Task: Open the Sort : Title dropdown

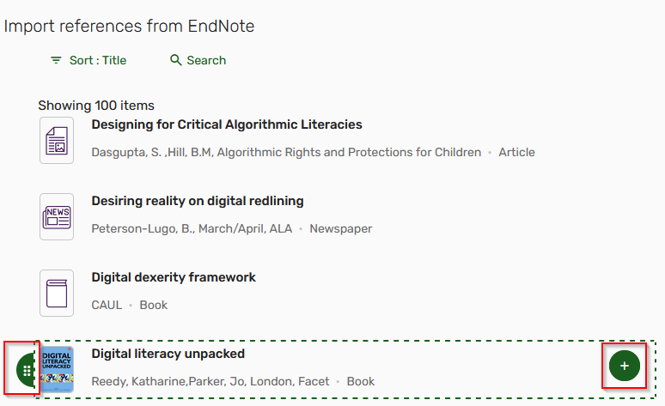Action: [x=88, y=60]
